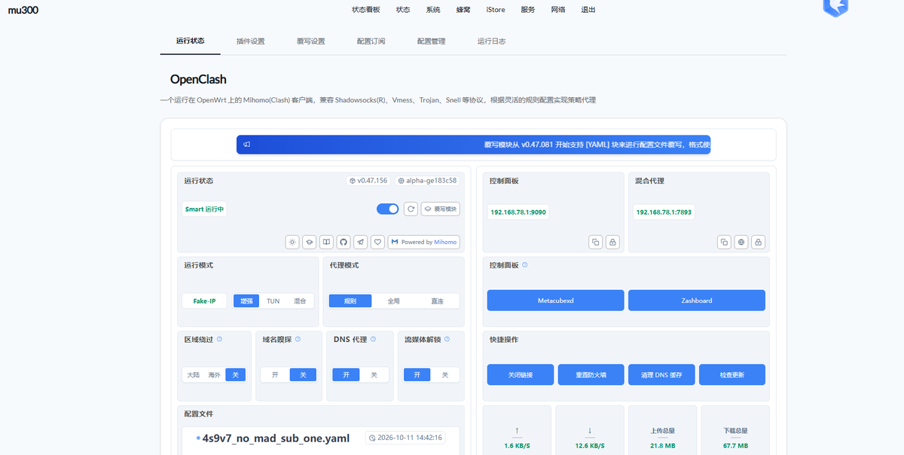
Task: Open the Telegram paper-plane icon
Action: [x=361, y=242]
